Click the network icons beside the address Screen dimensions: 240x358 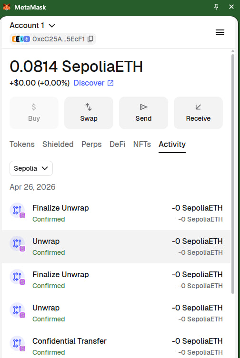21,39
